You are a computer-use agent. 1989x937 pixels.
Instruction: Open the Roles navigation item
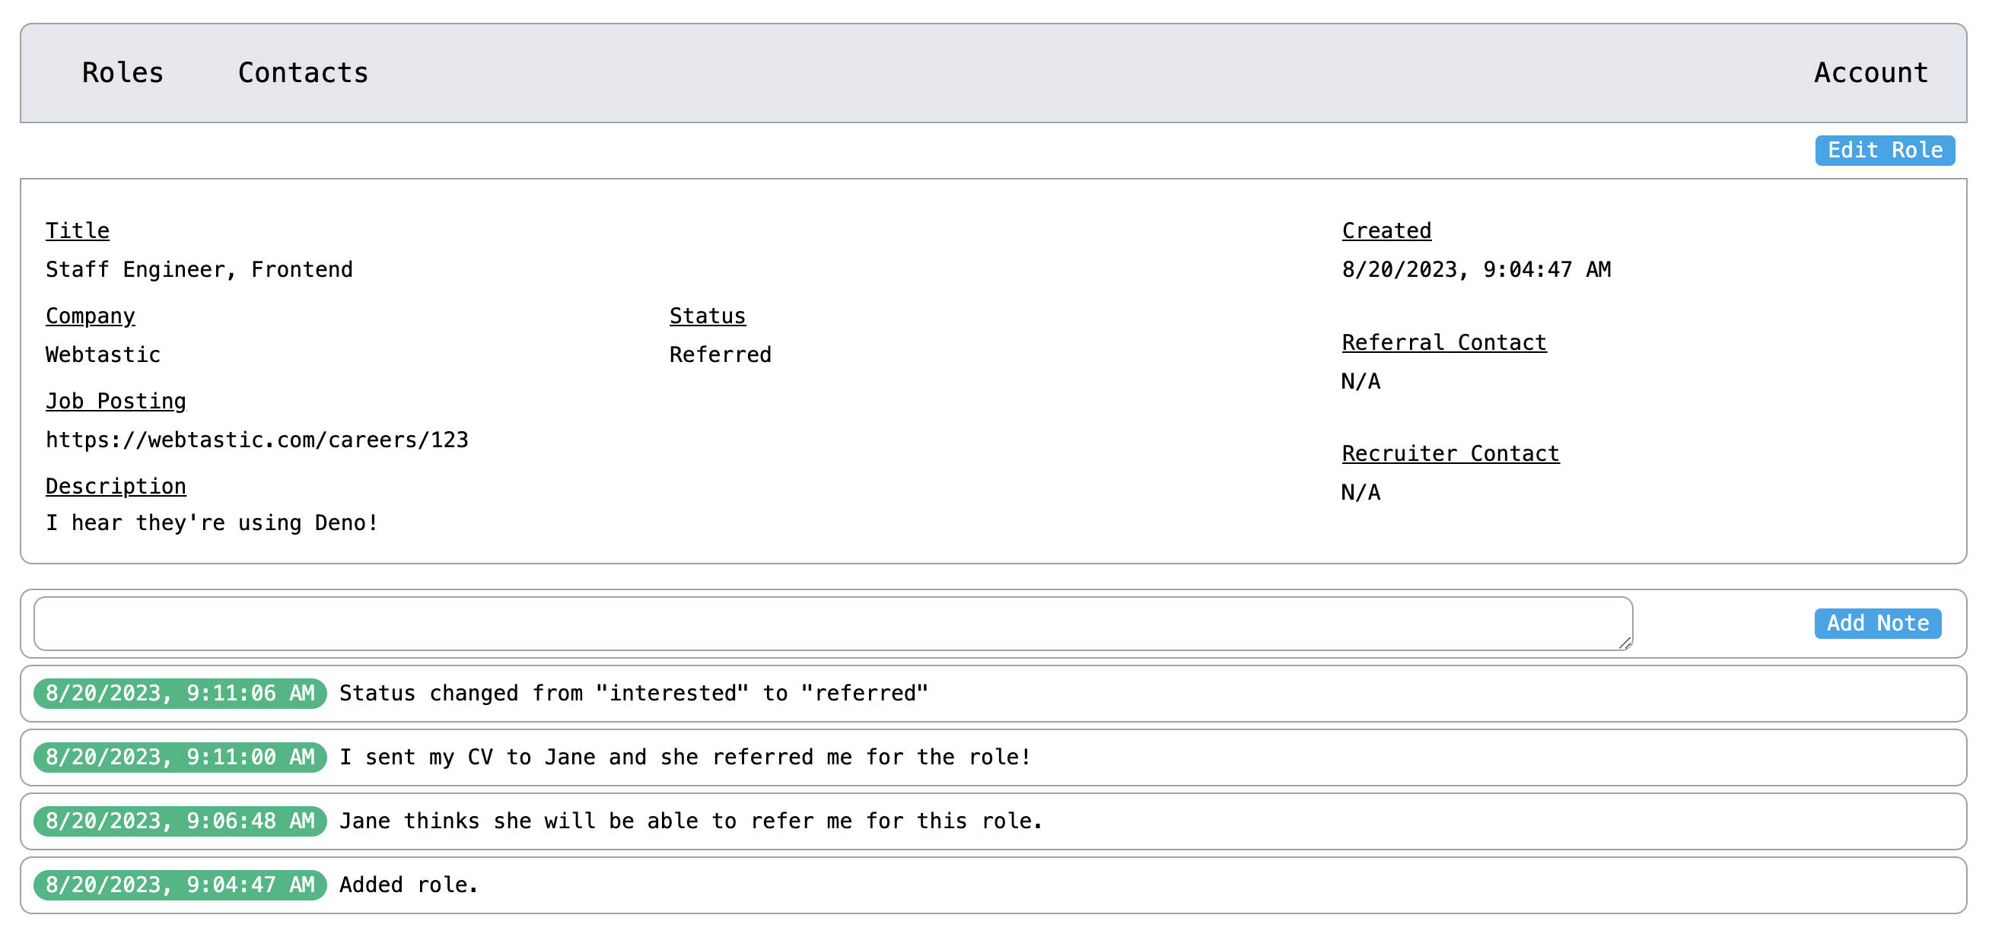123,72
